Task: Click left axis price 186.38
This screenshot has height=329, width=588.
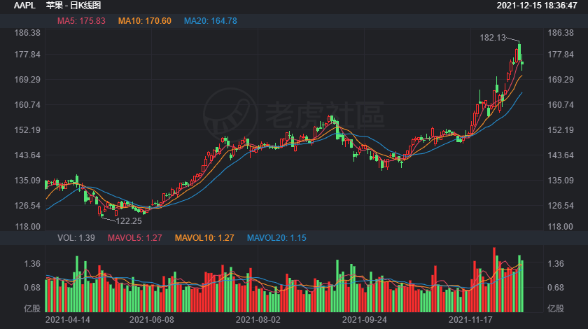Action: [x=27, y=33]
